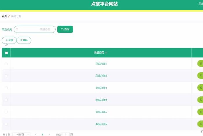203x136 pixels.
Task: Click the 菜品分类 column header text
Action: 99,52
